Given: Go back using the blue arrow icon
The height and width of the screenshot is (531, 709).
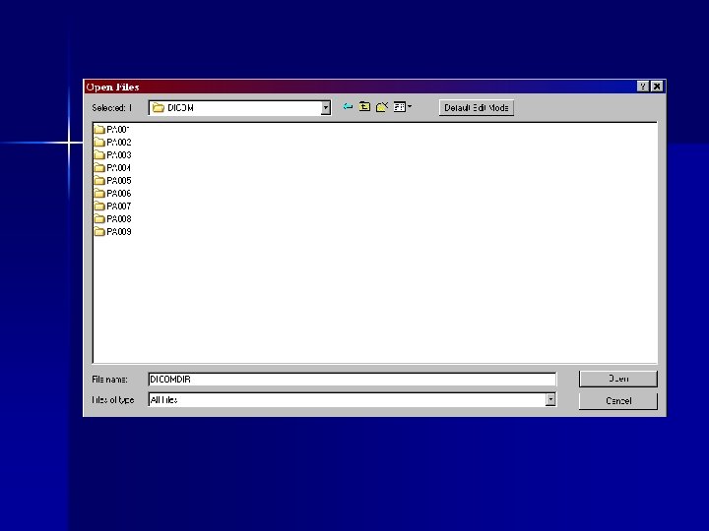Looking at the screenshot, I should (x=348, y=107).
